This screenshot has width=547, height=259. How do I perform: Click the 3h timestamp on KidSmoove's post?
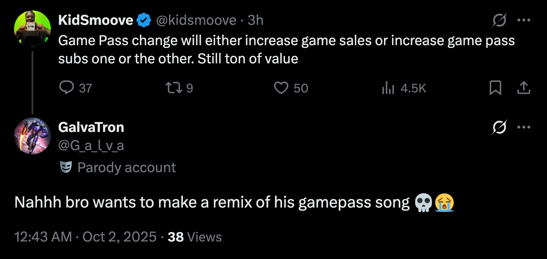point(256,20)
